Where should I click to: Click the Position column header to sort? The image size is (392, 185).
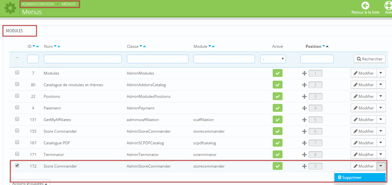point(313,46)
